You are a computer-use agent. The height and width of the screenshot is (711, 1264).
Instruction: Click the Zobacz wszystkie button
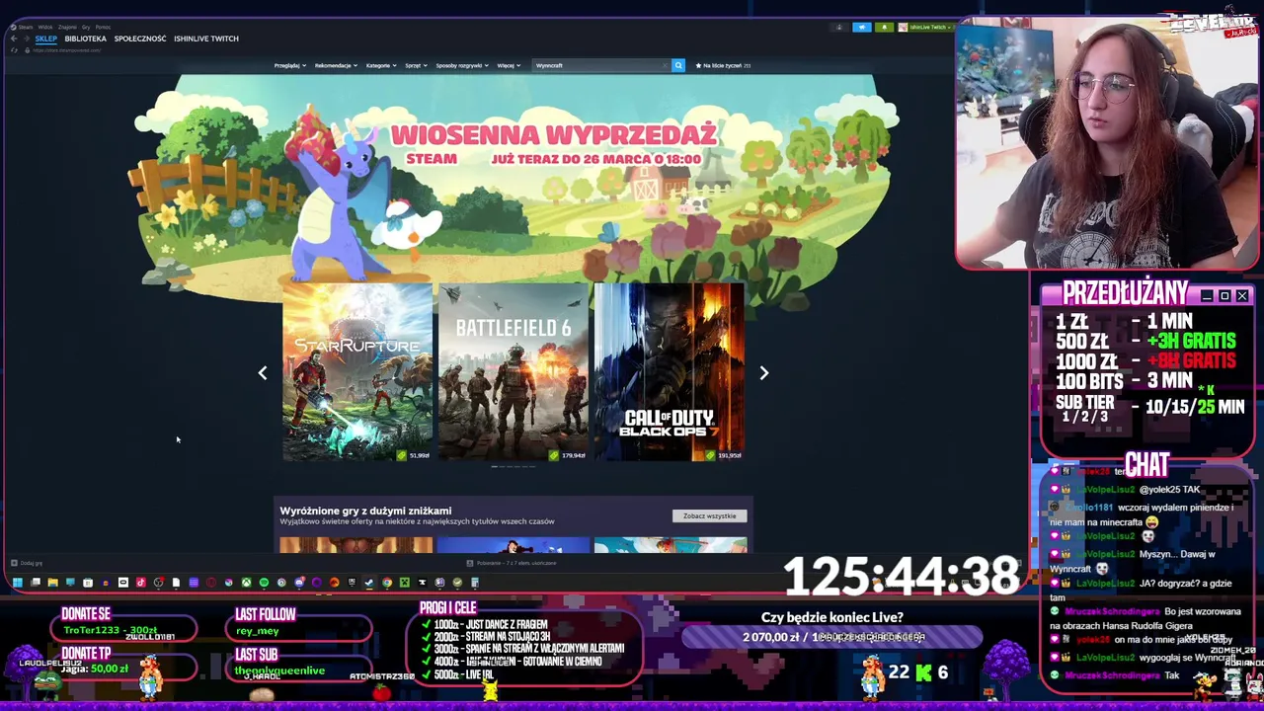(x=710, y=515)
